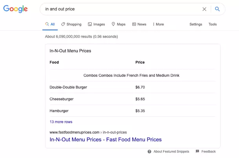The image size is (239, 158).
Task: Open In-N-Out Menu Prices - Fast Food Menu Prices link
Action: 106,140
